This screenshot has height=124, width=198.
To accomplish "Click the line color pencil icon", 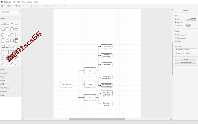I will pyautogui.click(x=46, y=6).
